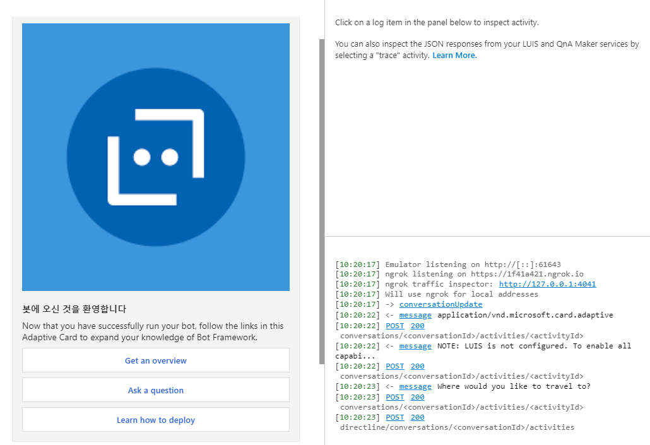This screenshot has width=650, height=445.
Task: Inspect the conversationUpdate log item
Action: point(440,304)
